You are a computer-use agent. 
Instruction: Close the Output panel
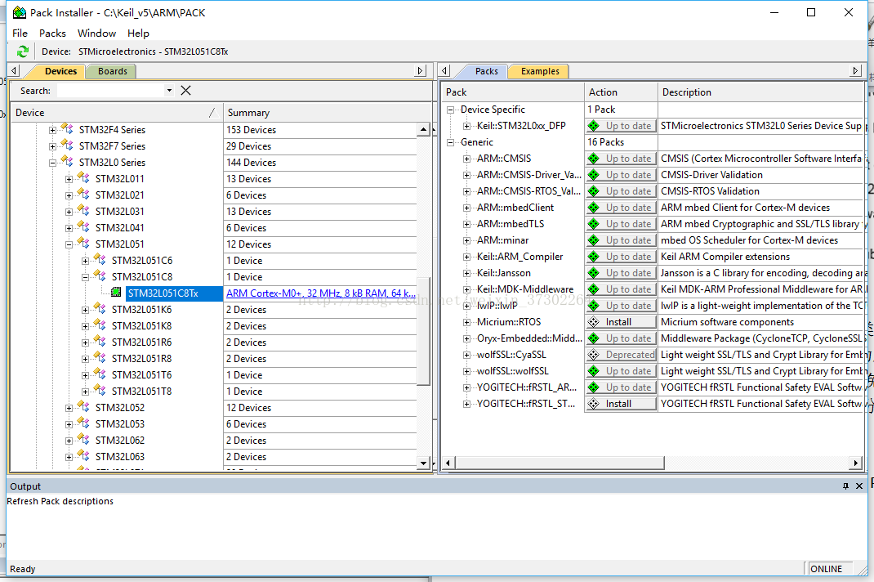click(x=859, y=486)
